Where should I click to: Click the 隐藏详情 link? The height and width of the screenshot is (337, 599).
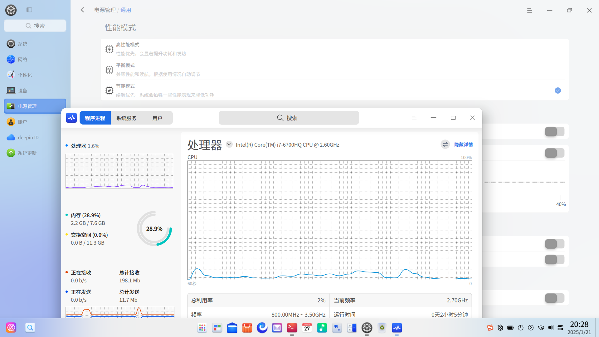[463, 144]
